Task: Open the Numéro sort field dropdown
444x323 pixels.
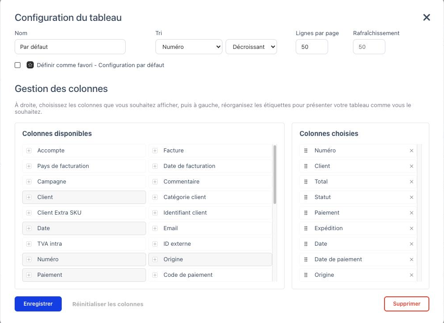Action: point(189,47)
